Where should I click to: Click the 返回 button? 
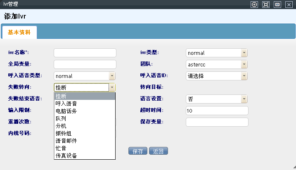point(158,151)
